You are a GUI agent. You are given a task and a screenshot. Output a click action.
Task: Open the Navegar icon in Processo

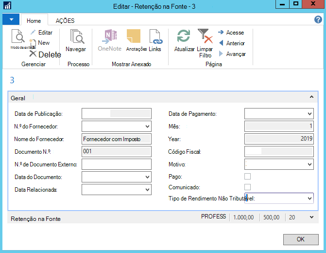coord(77,36)
